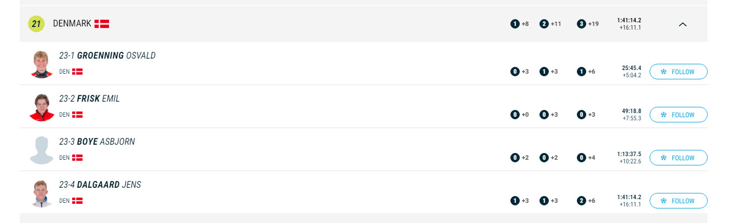Follow Boye Asbjorn

coord(678,158)
